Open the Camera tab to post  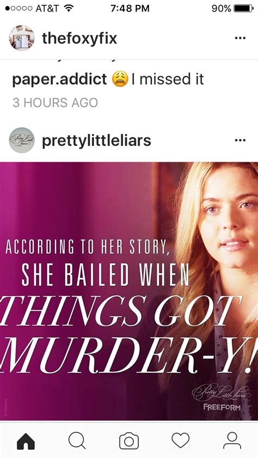pos(128,441)
